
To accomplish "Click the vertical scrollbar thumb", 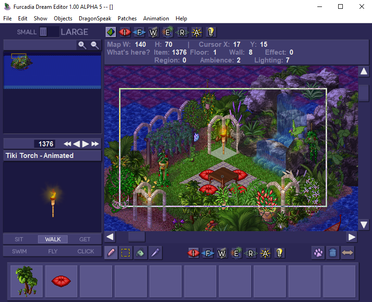I will (364, 93).
